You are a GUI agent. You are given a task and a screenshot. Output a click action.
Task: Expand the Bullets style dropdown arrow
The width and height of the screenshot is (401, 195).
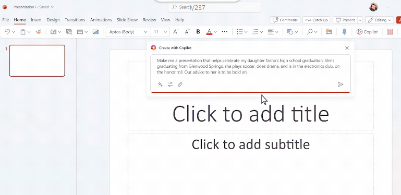tap(246, 32)
